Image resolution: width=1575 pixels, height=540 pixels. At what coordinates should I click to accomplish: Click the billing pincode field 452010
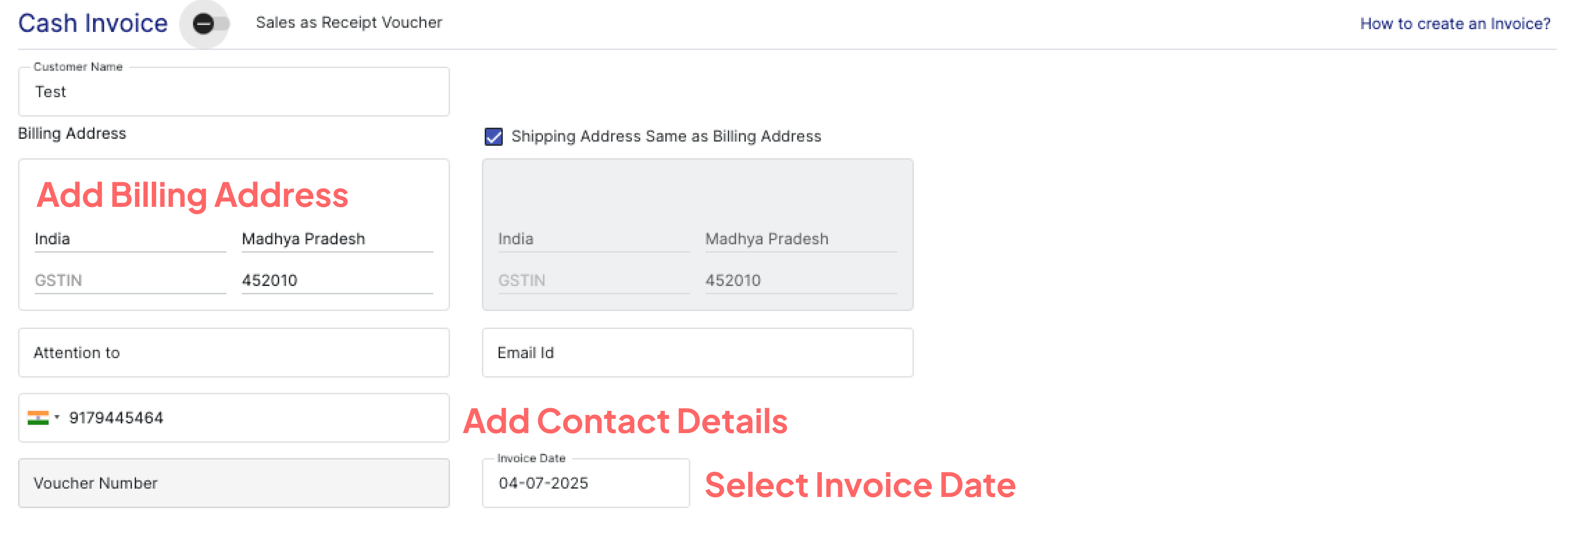[337, 280]
